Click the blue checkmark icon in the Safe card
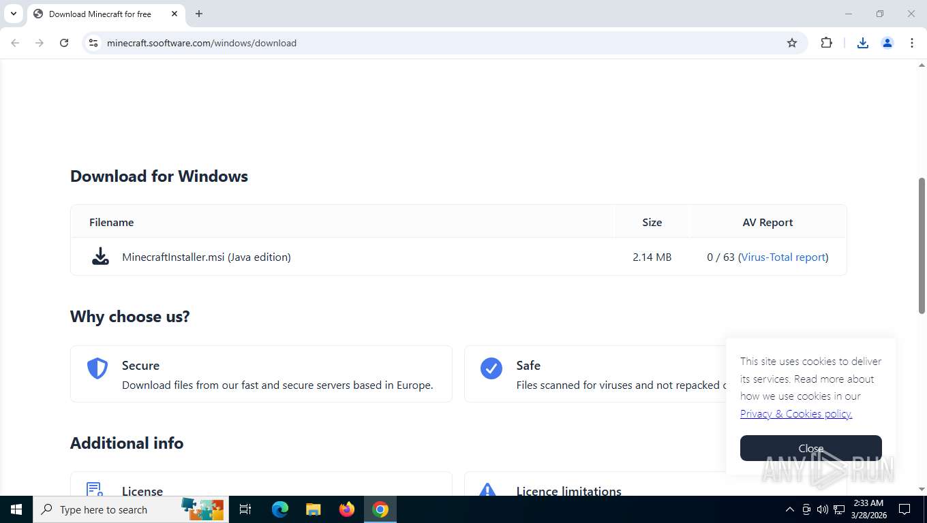927x523 pixels. pos(491,368)
